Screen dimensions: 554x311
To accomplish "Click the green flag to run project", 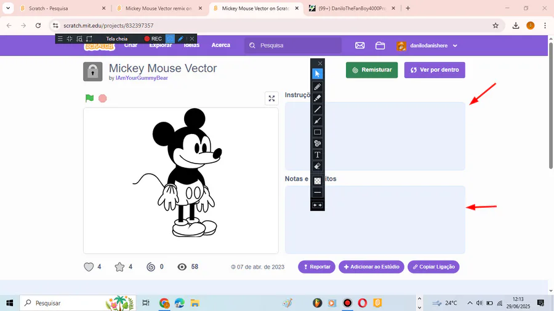I will (x=89, y=98).
